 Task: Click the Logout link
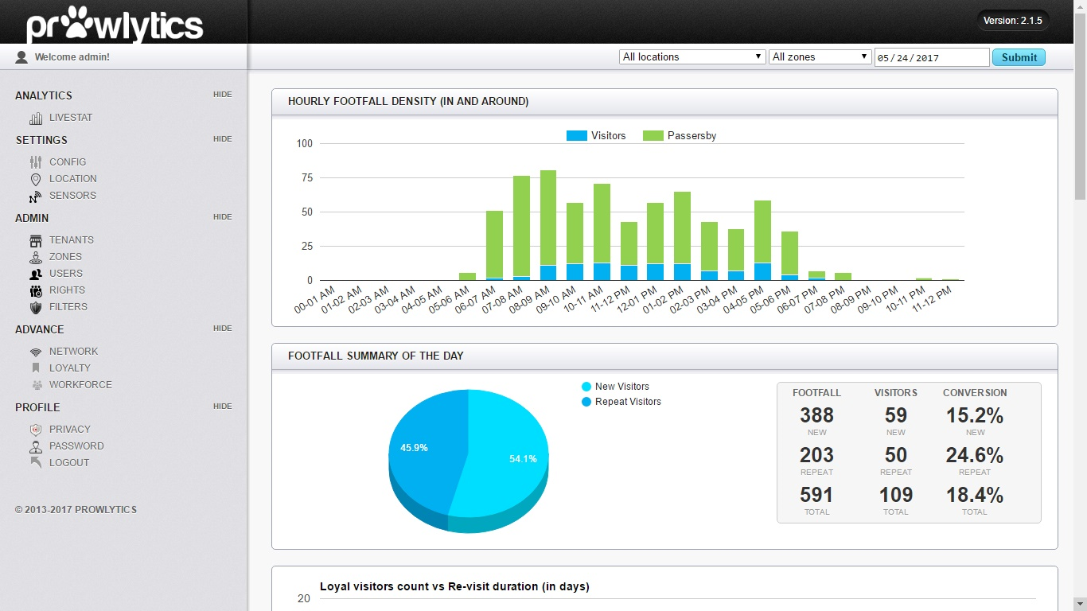[69, 463]
